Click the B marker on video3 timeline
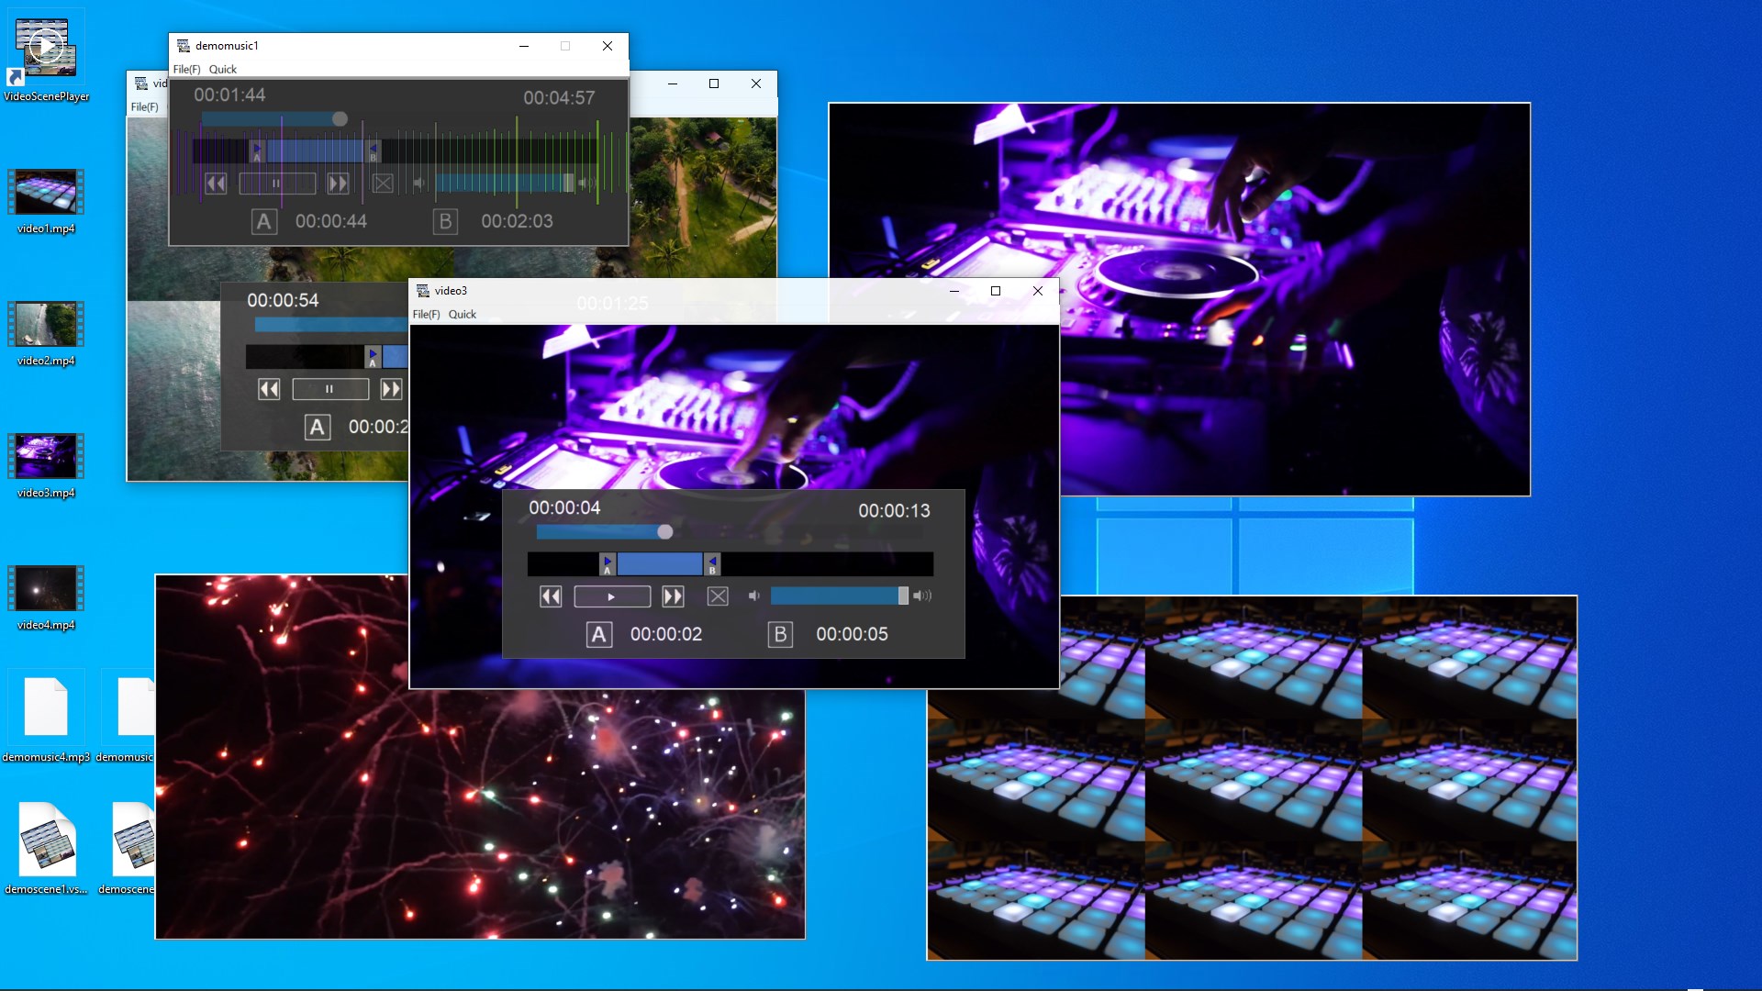The width and height of the screenshot is (1762, 991). coord(712,564)
